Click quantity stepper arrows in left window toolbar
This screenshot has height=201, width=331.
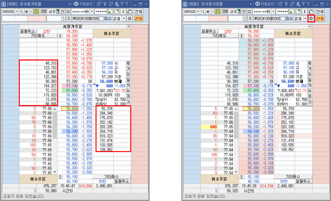63,18
